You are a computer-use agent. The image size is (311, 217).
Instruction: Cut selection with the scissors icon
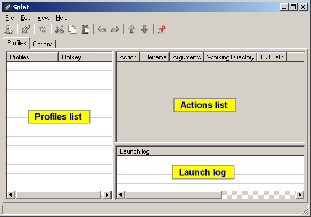click(59, 29)
